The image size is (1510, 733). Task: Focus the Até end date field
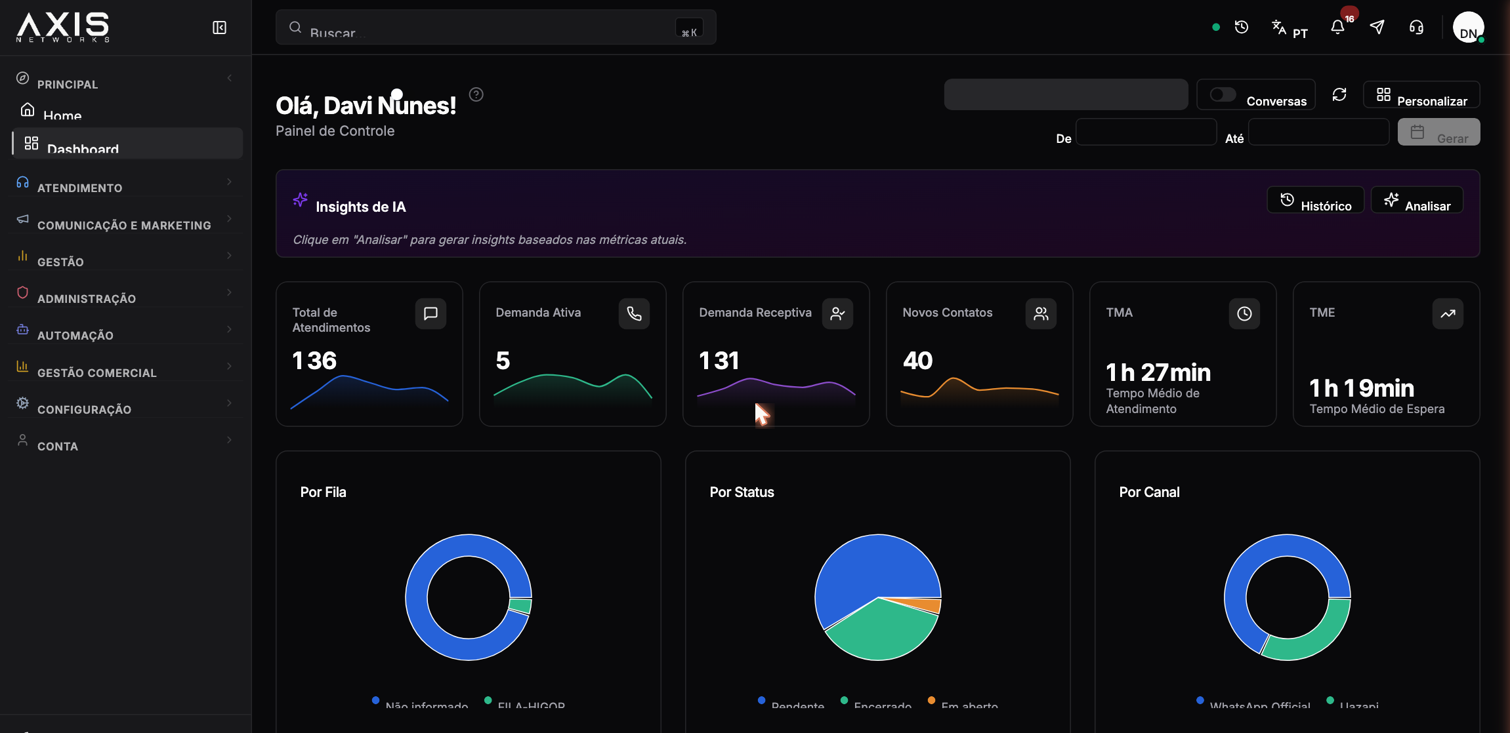pyautogui.click(x=1318, y=132)
